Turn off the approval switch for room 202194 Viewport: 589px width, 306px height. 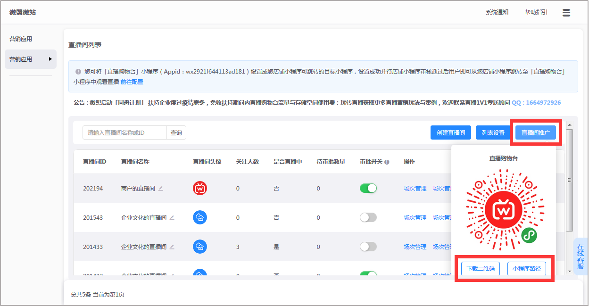pyautogui.click(x=368, y=188)
